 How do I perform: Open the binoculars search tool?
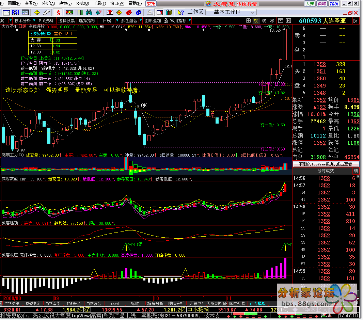pyautogui.click(x=89, y=13)
